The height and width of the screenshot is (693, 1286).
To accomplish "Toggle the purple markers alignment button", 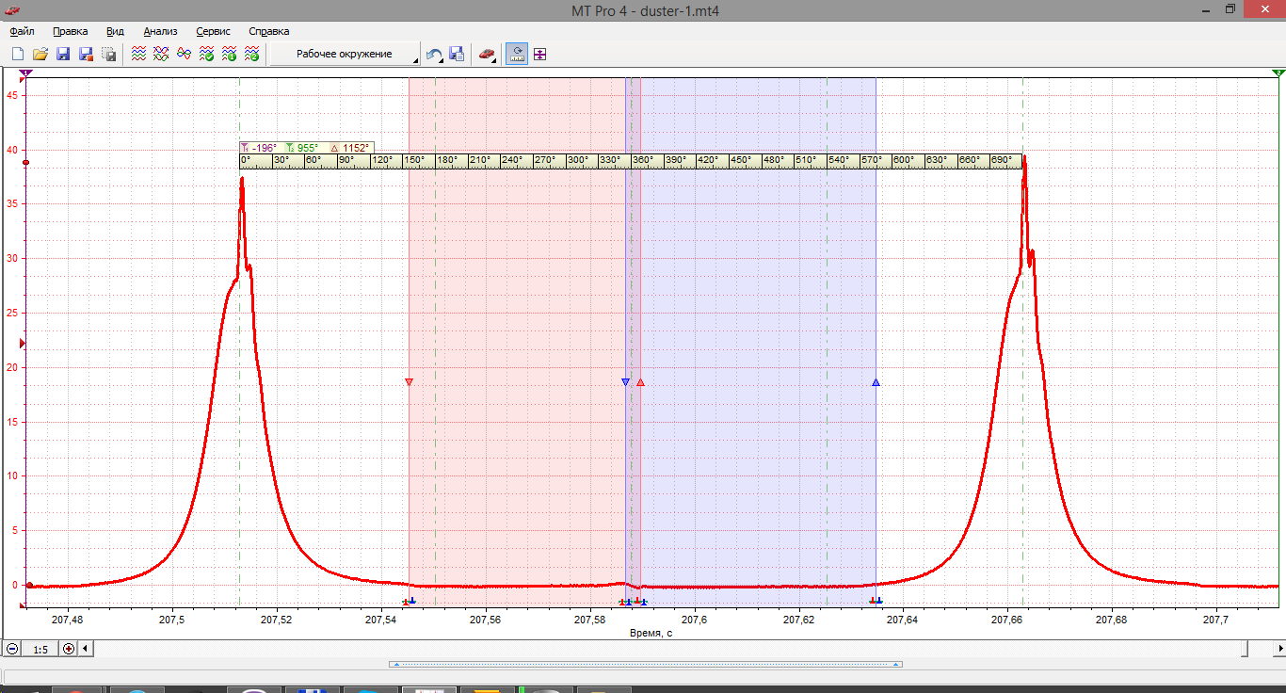I will [x=539, y=55].
